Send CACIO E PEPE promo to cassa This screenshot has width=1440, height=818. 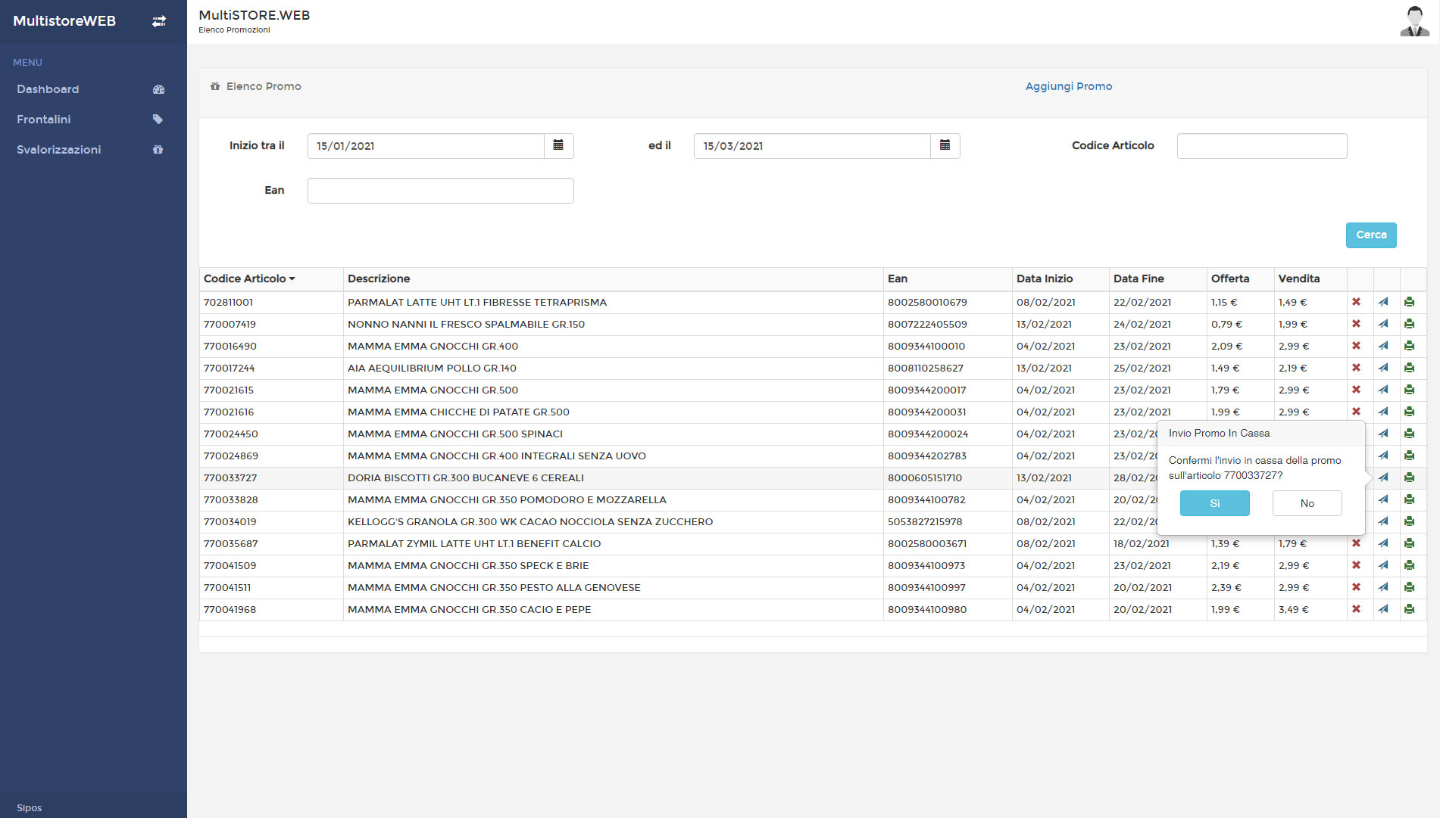tap(1383, 609)
